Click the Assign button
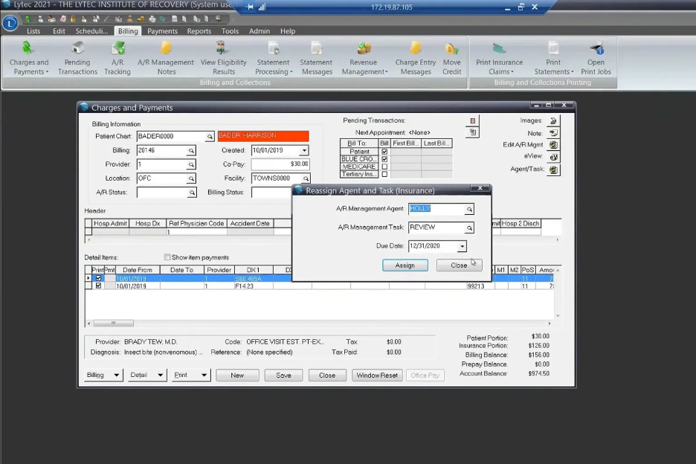Viewport: 696px width, 464px height. pos(405,265)
